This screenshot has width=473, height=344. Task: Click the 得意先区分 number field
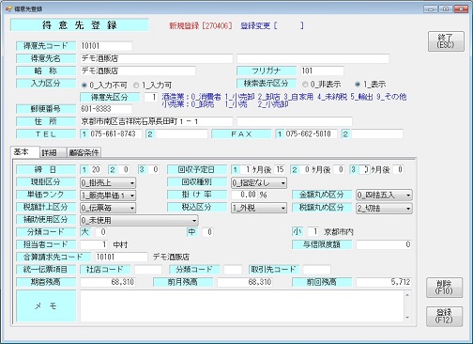(151, 97)
